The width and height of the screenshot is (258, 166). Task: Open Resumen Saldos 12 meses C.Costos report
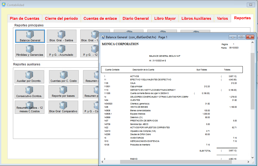pos(29,107)
